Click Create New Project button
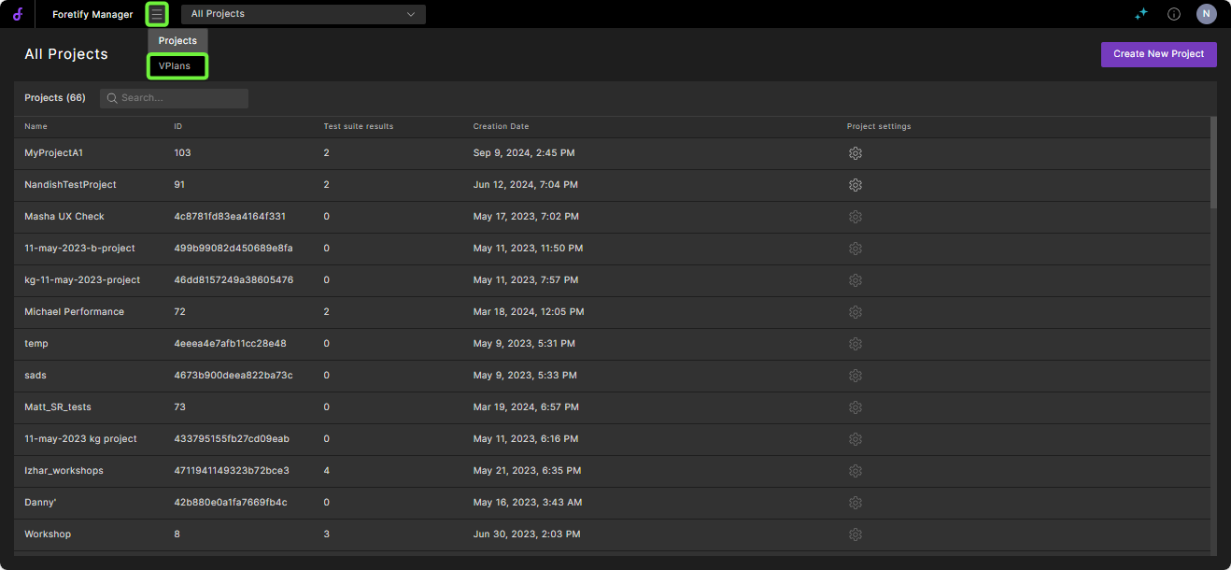 pyautogui.click(x=1158, y=54)
